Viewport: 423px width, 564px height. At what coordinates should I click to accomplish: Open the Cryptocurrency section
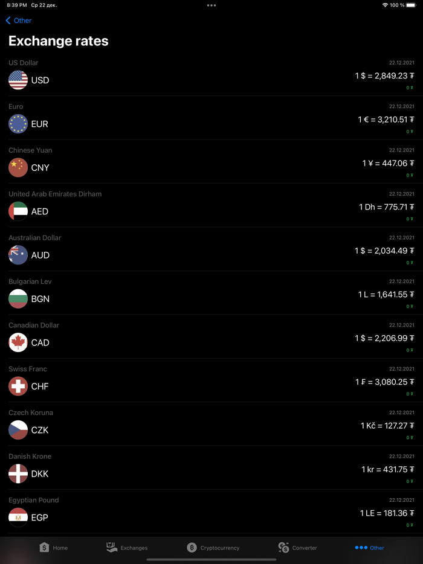tap(213, 548)
